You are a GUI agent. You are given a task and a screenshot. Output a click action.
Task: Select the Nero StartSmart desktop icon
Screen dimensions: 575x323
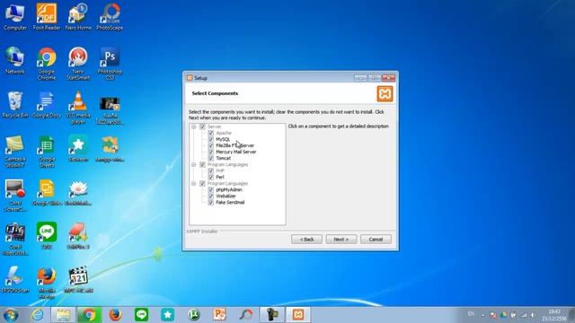[x=78, y=64]
